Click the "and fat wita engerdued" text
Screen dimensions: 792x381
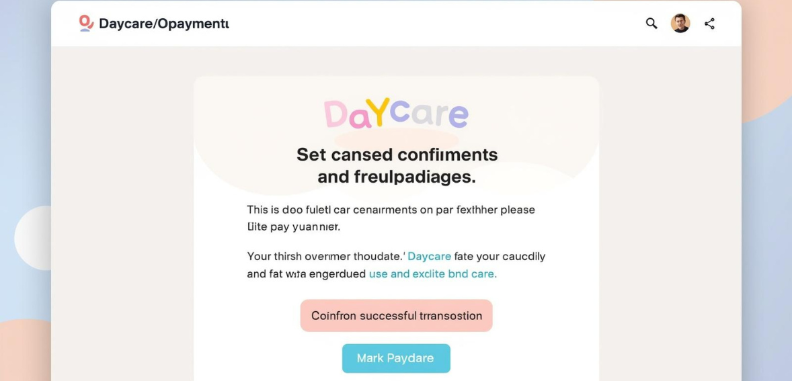tap(306, 274)
